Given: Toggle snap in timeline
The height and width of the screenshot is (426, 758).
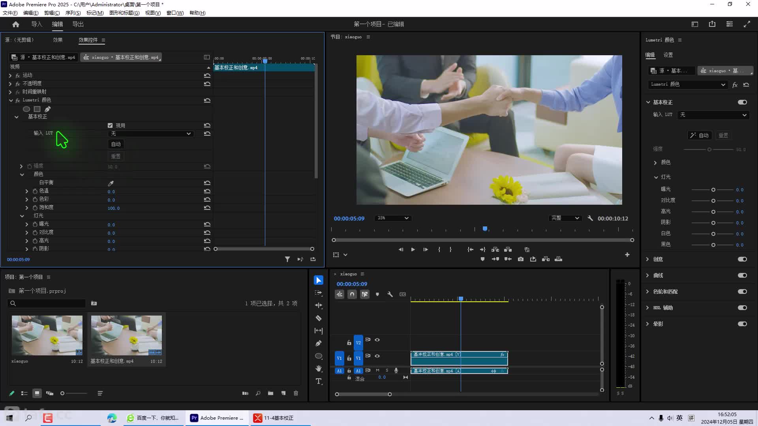Looking at the screenshot, I should pyautogui.click(x=352, y=294).
